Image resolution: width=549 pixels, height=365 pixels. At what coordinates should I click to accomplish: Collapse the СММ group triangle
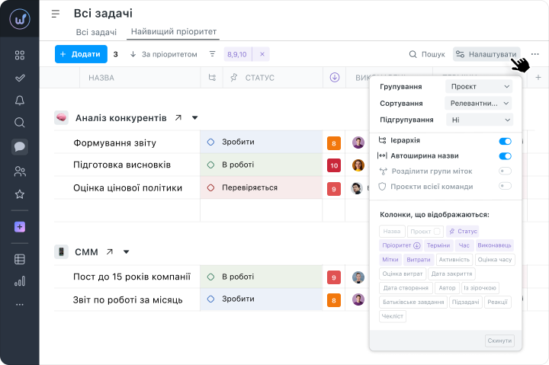pos(127,251)
